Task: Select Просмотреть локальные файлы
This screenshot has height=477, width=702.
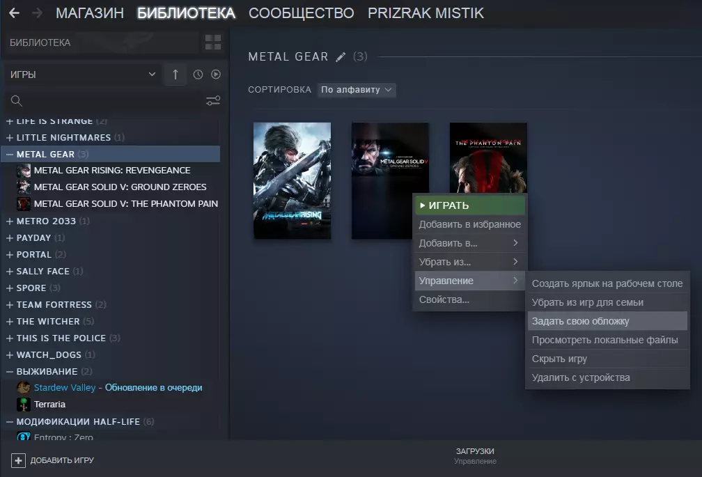Action: click(607, 340)
